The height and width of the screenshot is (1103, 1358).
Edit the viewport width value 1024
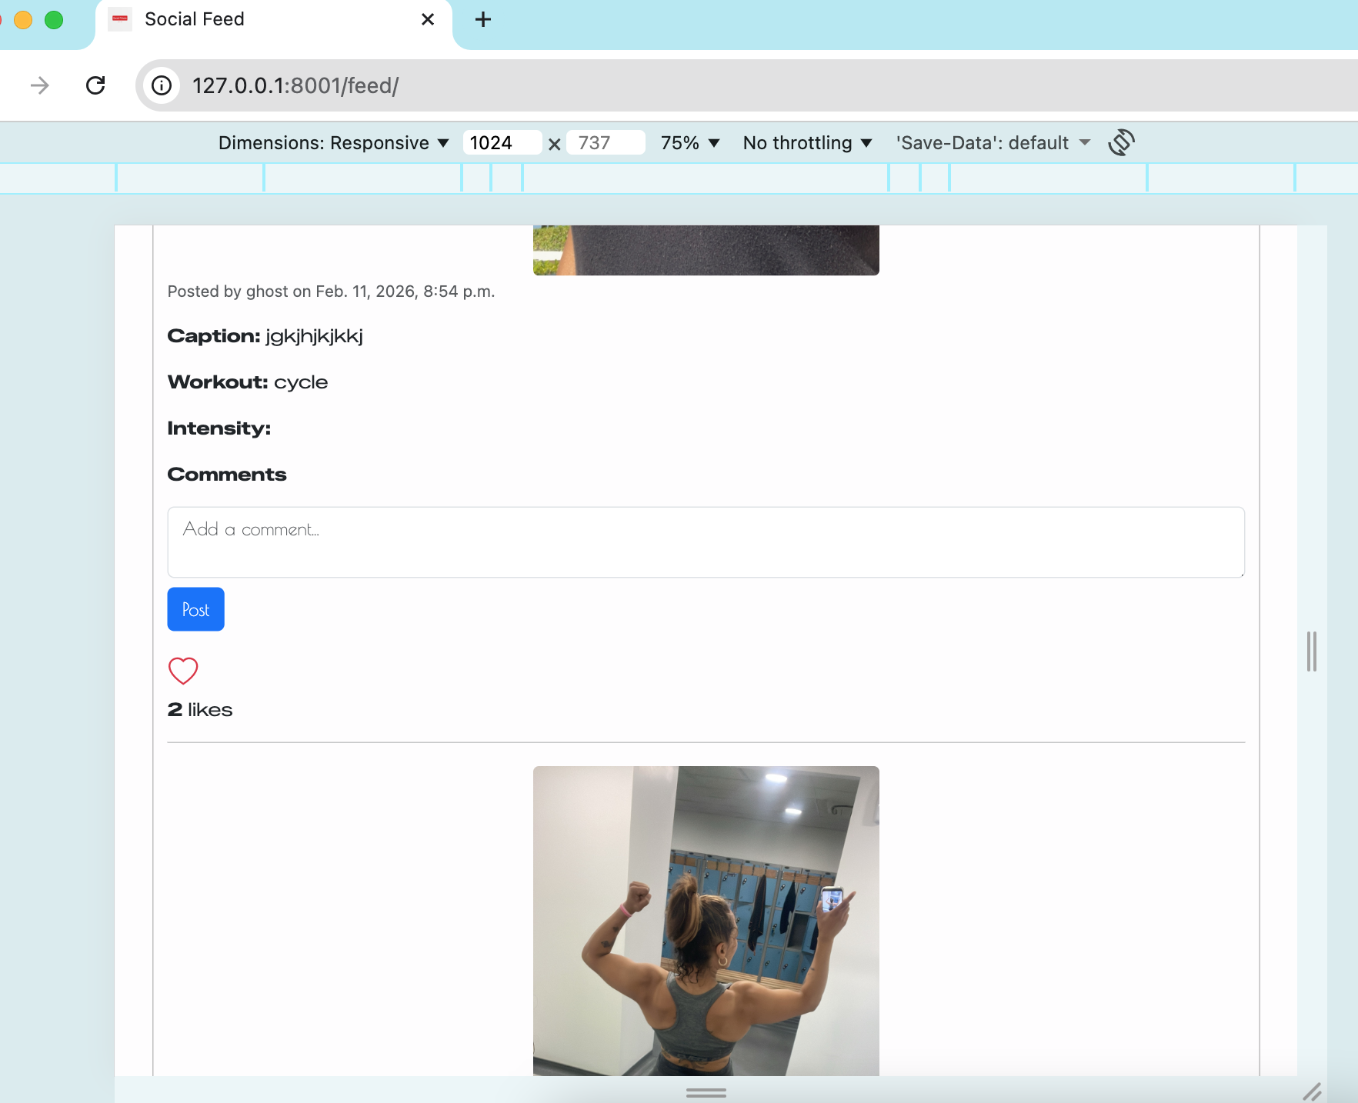pos(502,142)
